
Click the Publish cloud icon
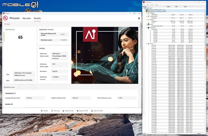tap(42, 111)
